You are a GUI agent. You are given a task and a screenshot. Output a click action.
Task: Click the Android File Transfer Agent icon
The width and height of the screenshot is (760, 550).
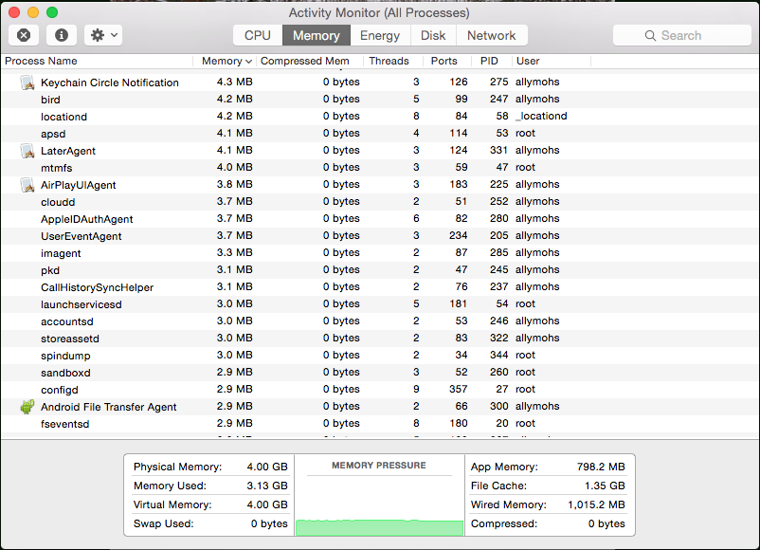tap(27, 407)
